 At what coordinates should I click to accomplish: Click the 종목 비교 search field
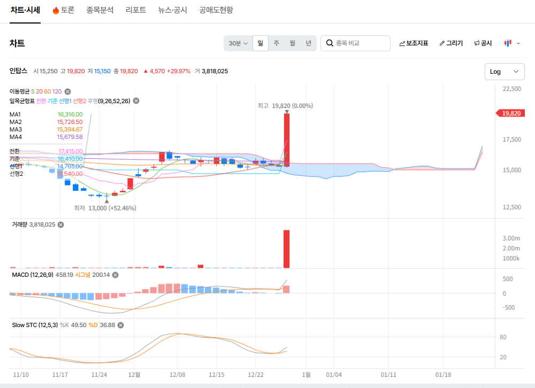(355, 43)
